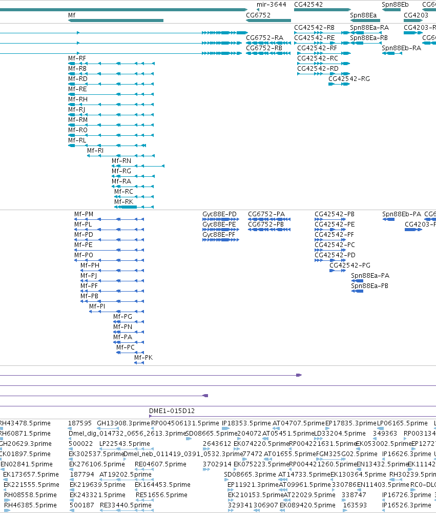Select the mir-3644 gene label
Image resolution: width=436 pixels, height=513 pixels.
coord(271,5)
